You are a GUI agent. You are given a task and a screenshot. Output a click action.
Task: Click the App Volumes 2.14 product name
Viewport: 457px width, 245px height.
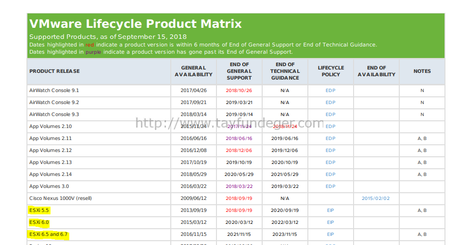[x=51, y=175]
